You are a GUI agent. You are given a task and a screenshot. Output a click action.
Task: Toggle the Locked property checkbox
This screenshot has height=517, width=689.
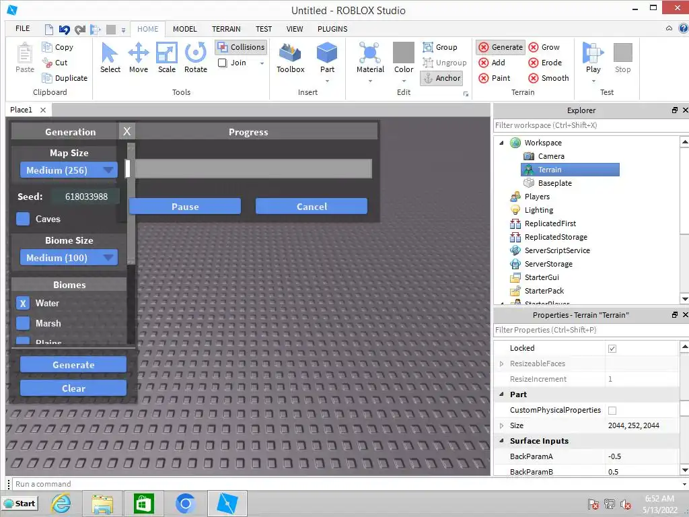[612, 349]
